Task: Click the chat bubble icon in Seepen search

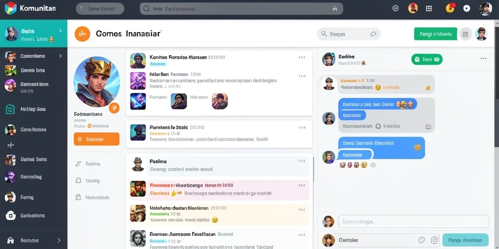Action: tap(373, 34)
